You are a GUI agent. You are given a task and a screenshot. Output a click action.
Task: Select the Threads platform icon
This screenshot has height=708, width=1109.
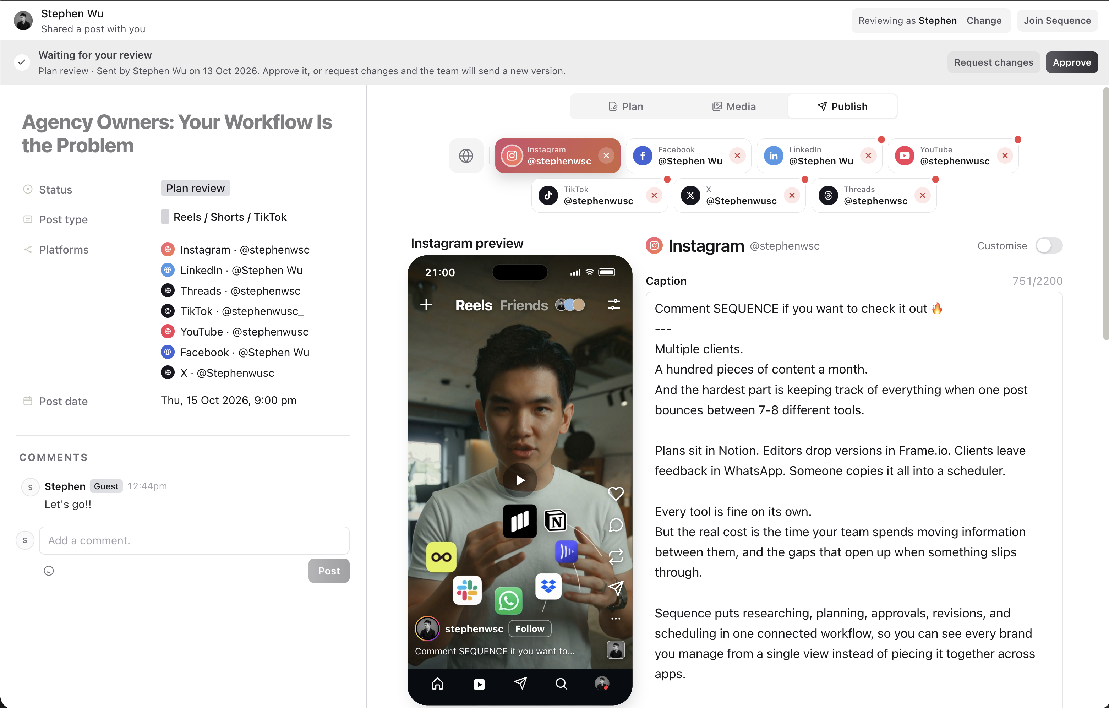[x=828, y=195]
